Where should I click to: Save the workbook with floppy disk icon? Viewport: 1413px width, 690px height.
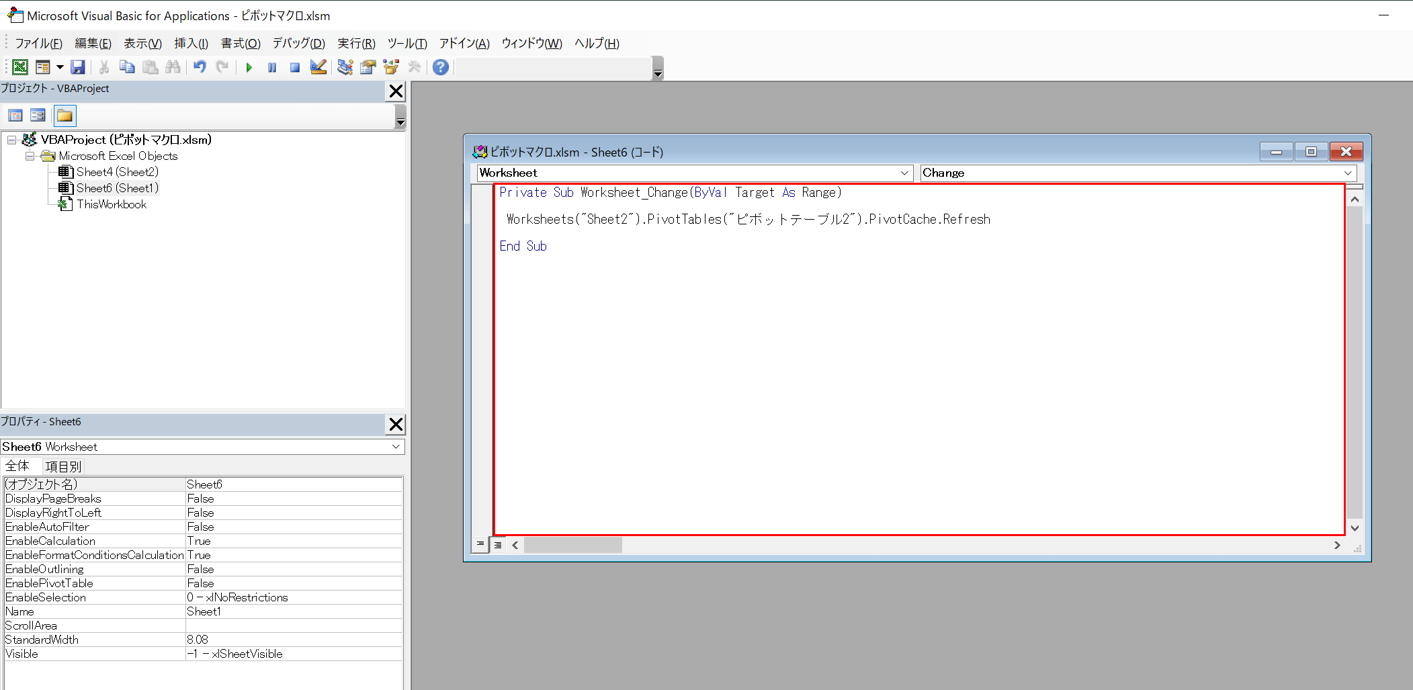(78, 67)
